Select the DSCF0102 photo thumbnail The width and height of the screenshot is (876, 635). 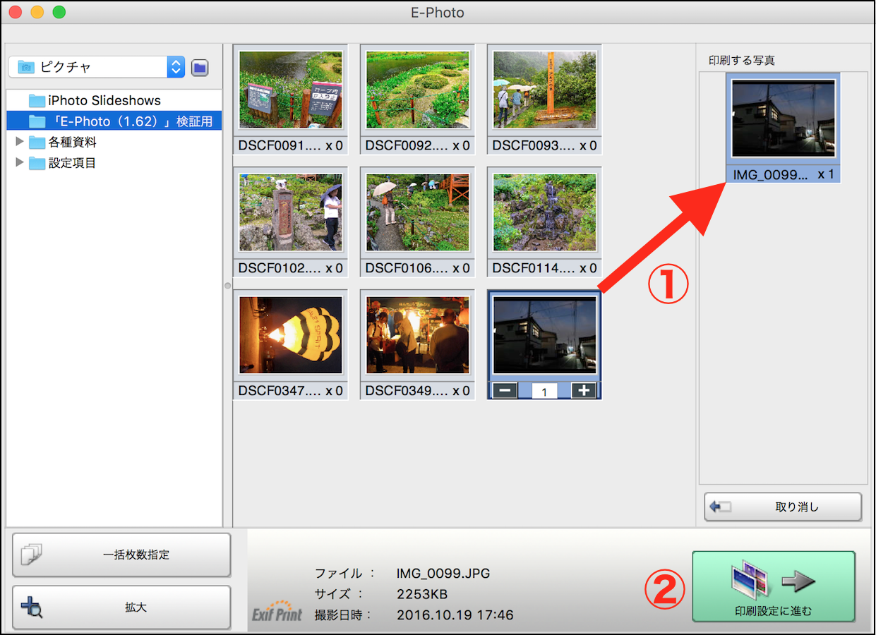(290, 212)
